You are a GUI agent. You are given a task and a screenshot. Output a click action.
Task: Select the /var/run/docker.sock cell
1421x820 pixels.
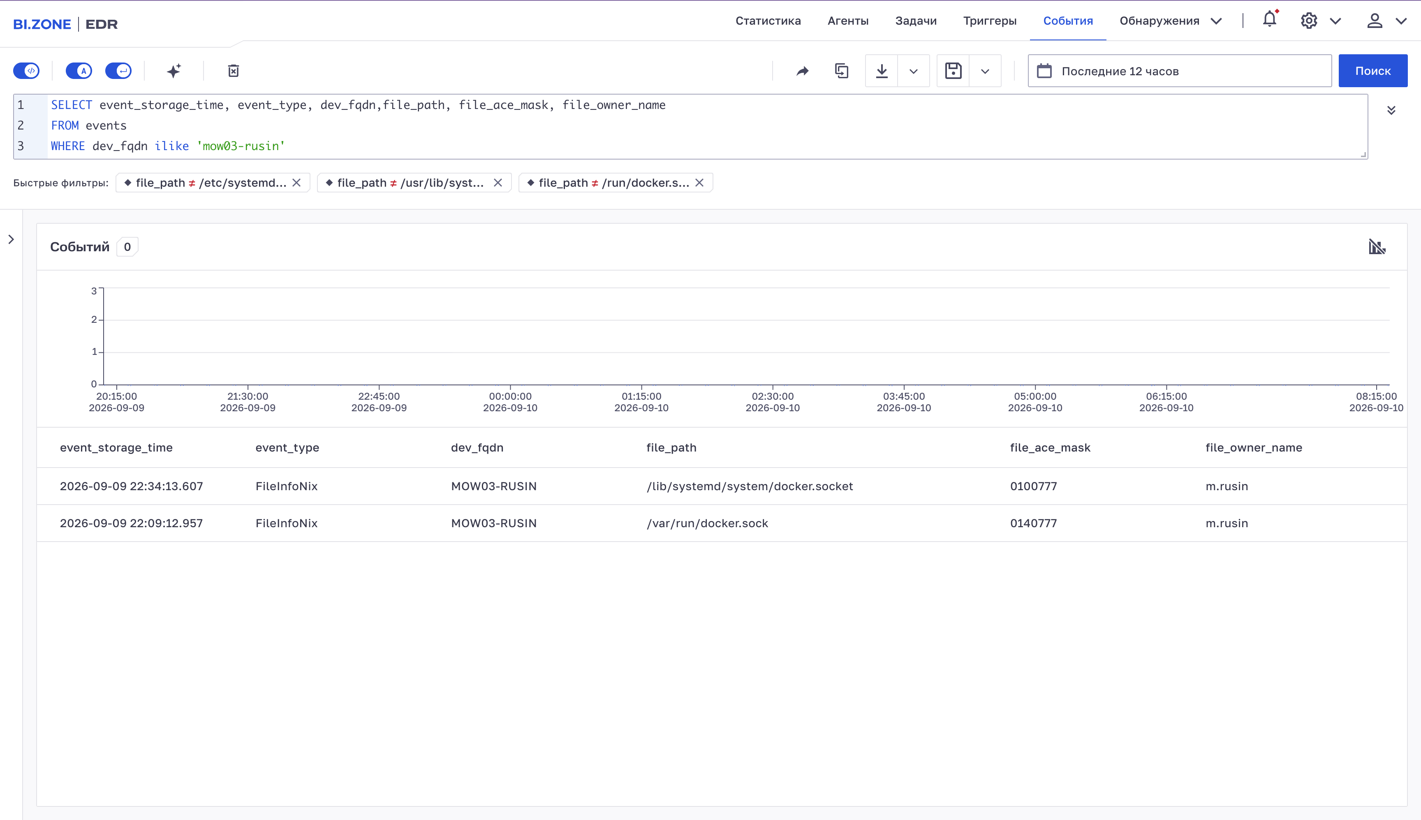tap(707, 523)
